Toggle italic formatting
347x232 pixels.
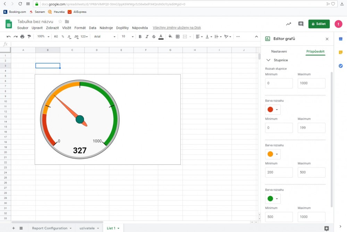point(147,36)
